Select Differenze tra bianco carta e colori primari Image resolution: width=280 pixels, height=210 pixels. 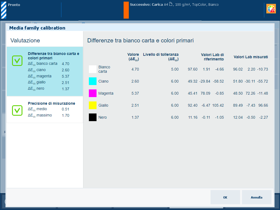(45, 71)
